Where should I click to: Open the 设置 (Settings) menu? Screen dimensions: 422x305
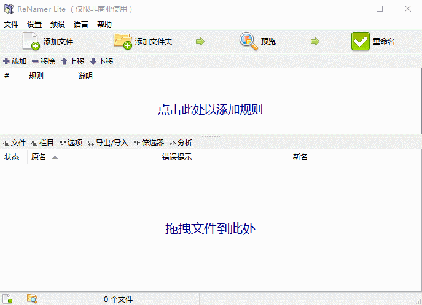(x=34, y=25)
